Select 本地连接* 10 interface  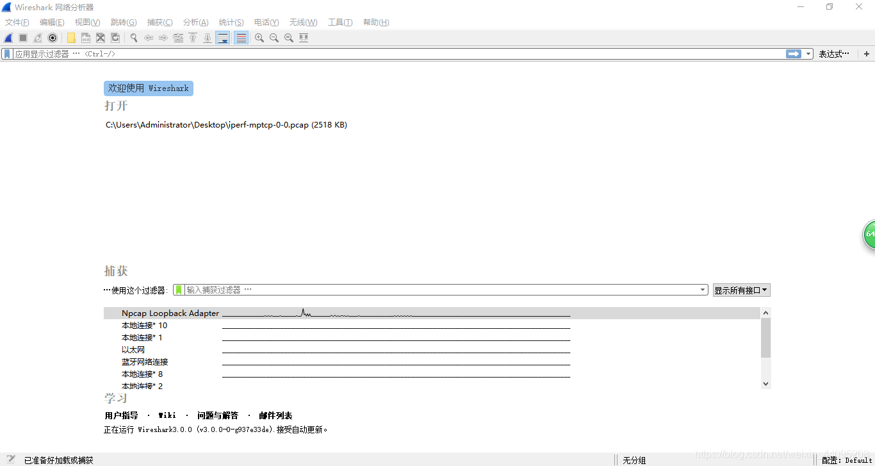tap(432, 326)
